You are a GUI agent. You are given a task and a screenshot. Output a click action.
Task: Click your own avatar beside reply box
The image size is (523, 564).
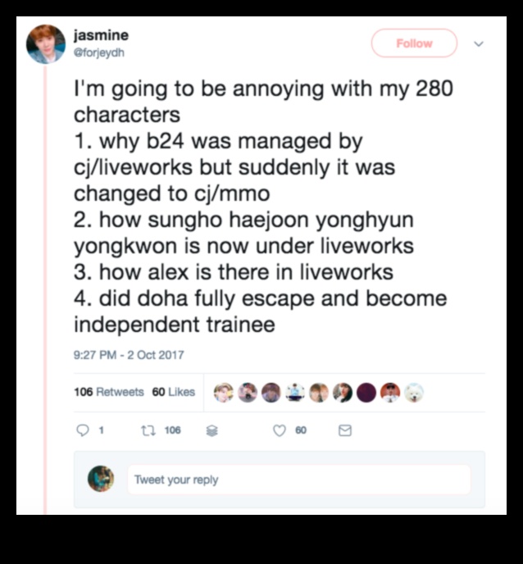tap(101, 479)
